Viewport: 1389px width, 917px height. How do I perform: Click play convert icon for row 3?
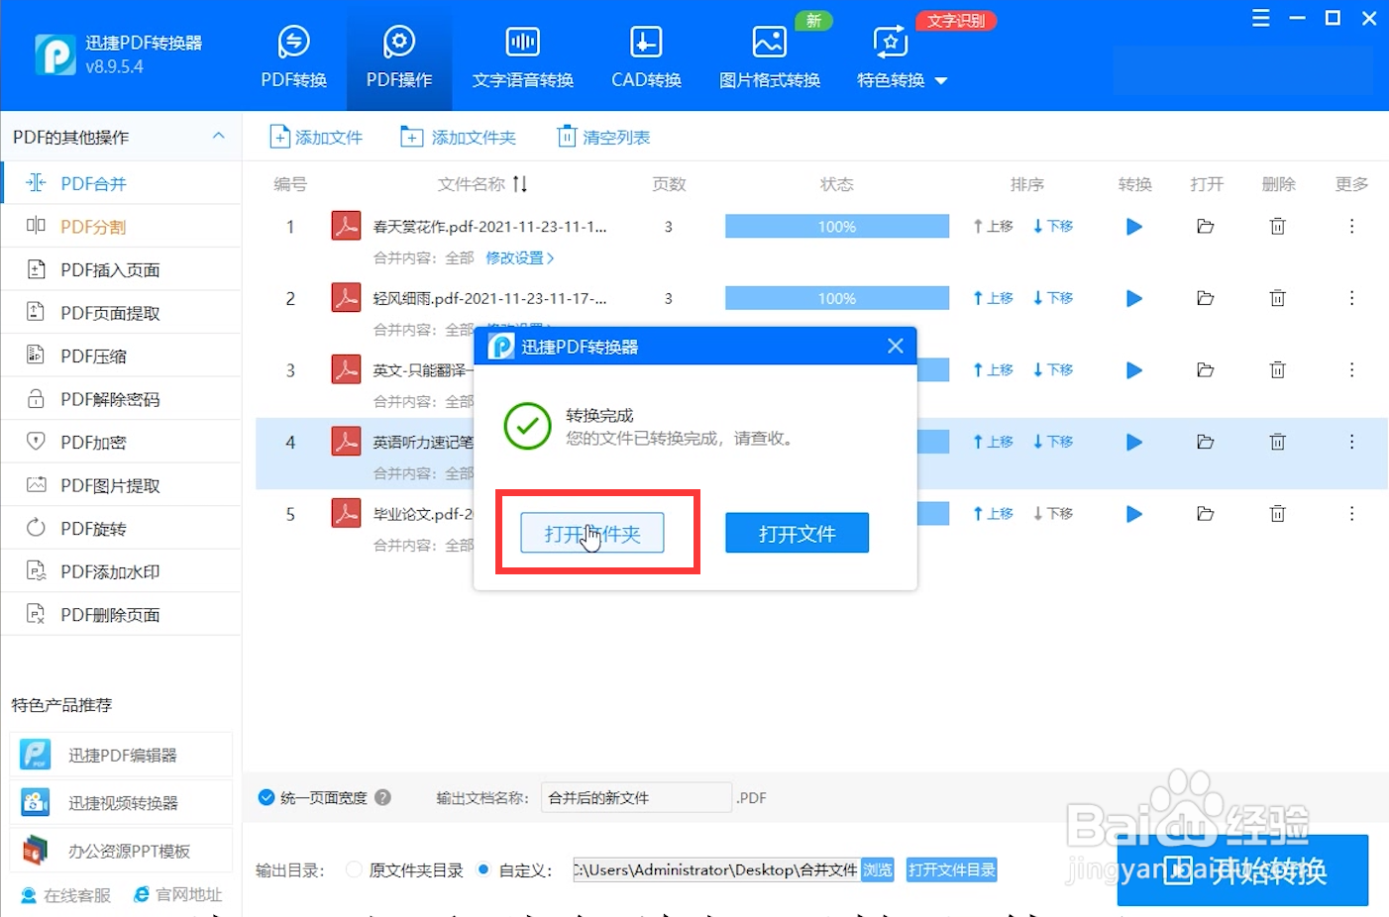click(x=1134, y=370)
